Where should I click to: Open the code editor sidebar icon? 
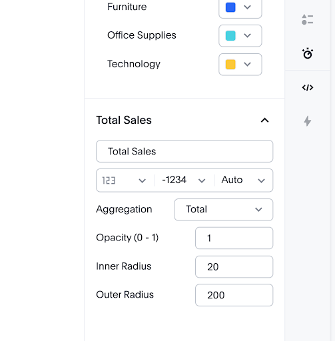tap(308, 87)
